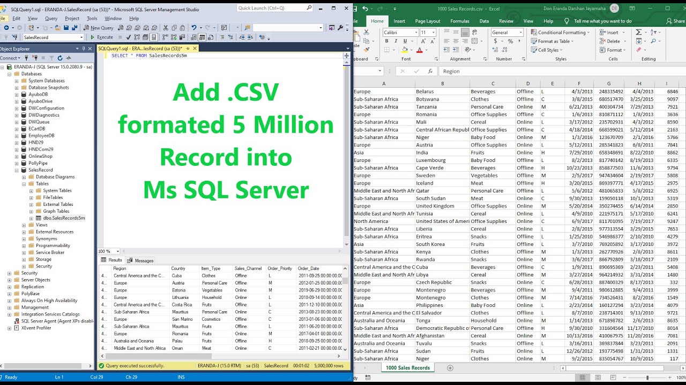The width and height of the screenshot is (686, 385).
Task: Refresh the Object Explorer tree
Action: tap(60, 58)
